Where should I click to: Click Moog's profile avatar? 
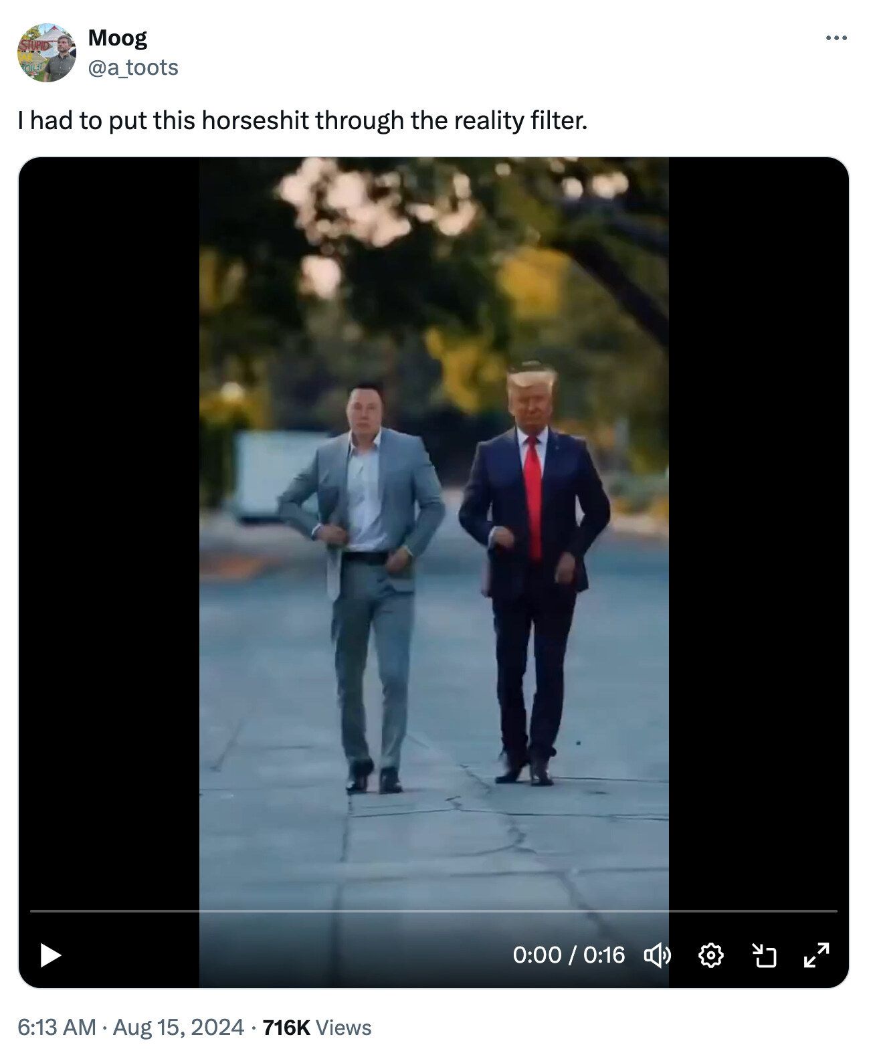pyautogui.click(x=46, y=52)
